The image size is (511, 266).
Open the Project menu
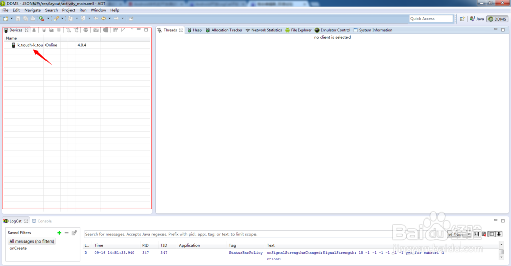click(x=68, y=10)
